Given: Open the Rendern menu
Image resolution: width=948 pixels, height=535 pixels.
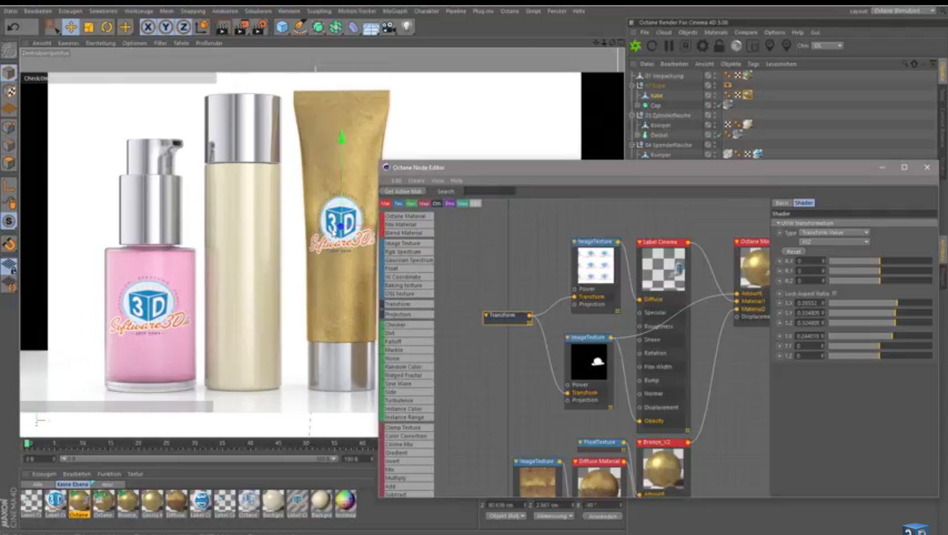Looking at the screenshot, I should [289, 11].
